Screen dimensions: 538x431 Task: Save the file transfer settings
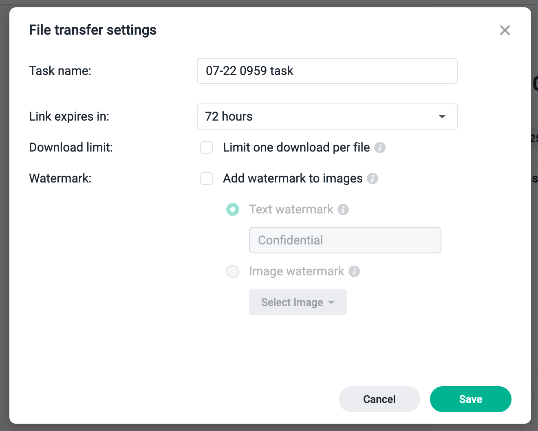pos(471,399)
